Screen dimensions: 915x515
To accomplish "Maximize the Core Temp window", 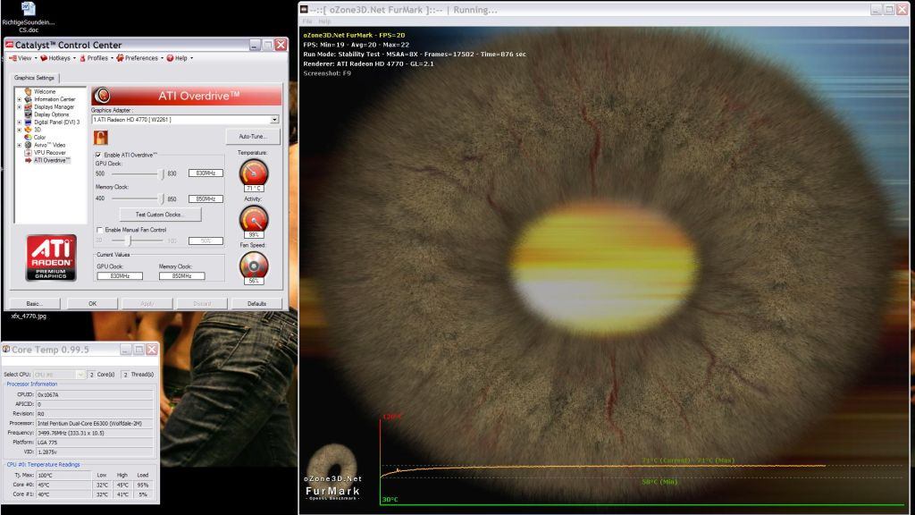I will [139, 350].
